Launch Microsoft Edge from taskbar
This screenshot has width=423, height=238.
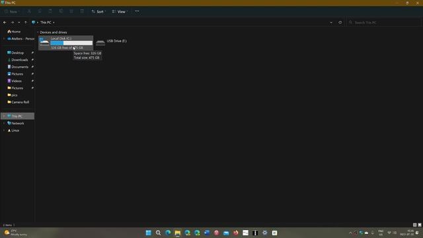tap(168, 233)
